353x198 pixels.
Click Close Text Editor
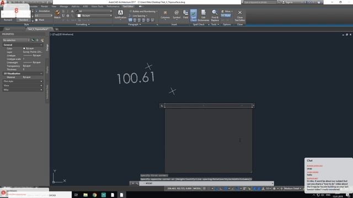pyautogui.click(x=240, y=15)
